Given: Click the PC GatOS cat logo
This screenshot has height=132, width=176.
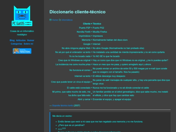Looking at the screenshot, I should click(x=22, y=16).
